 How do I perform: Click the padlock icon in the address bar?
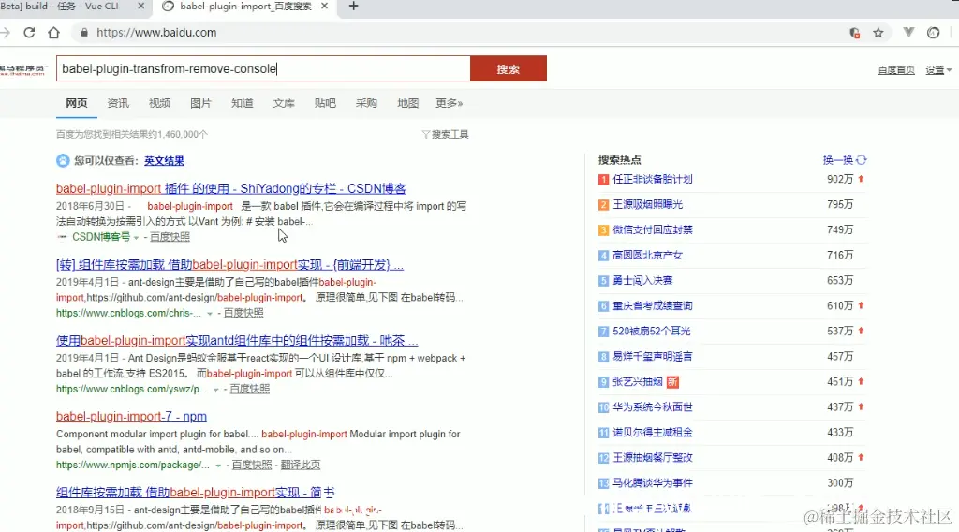click(84, 33)
